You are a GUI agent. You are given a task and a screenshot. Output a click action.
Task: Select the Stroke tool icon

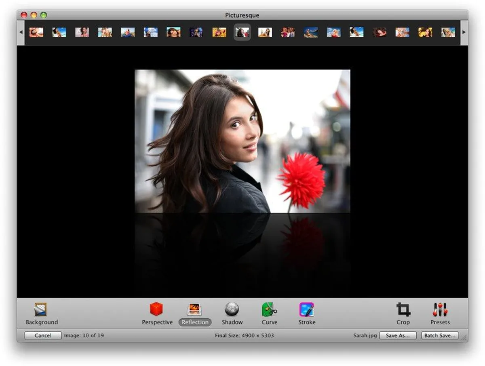point(306,310)
